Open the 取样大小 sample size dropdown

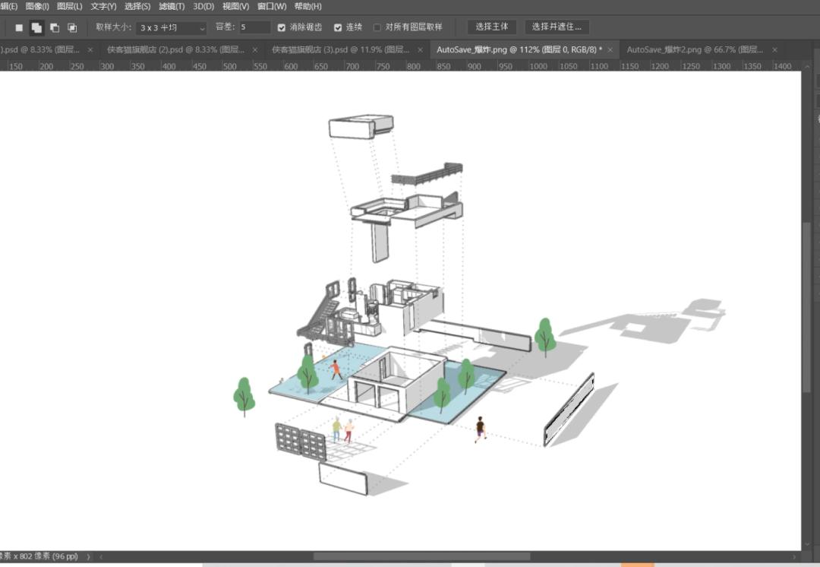tap(172, 28)
